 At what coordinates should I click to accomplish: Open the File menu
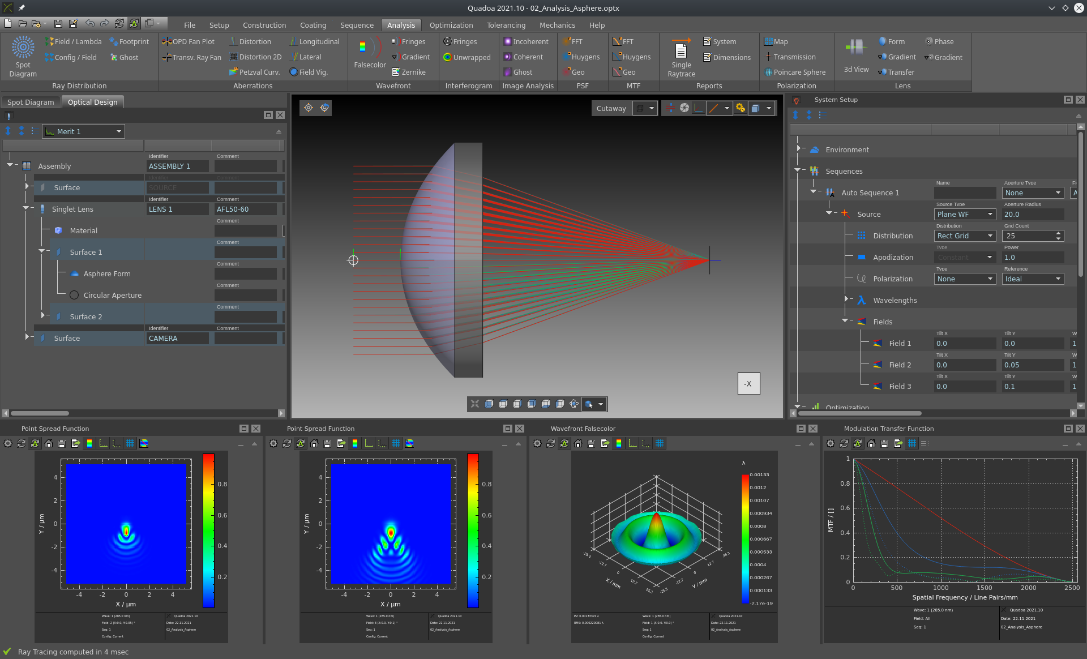(x=190, y=25)
